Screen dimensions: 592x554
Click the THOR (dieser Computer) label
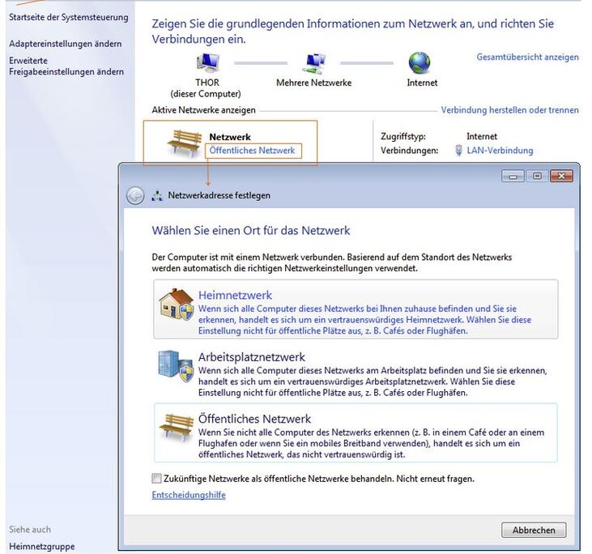207,88
